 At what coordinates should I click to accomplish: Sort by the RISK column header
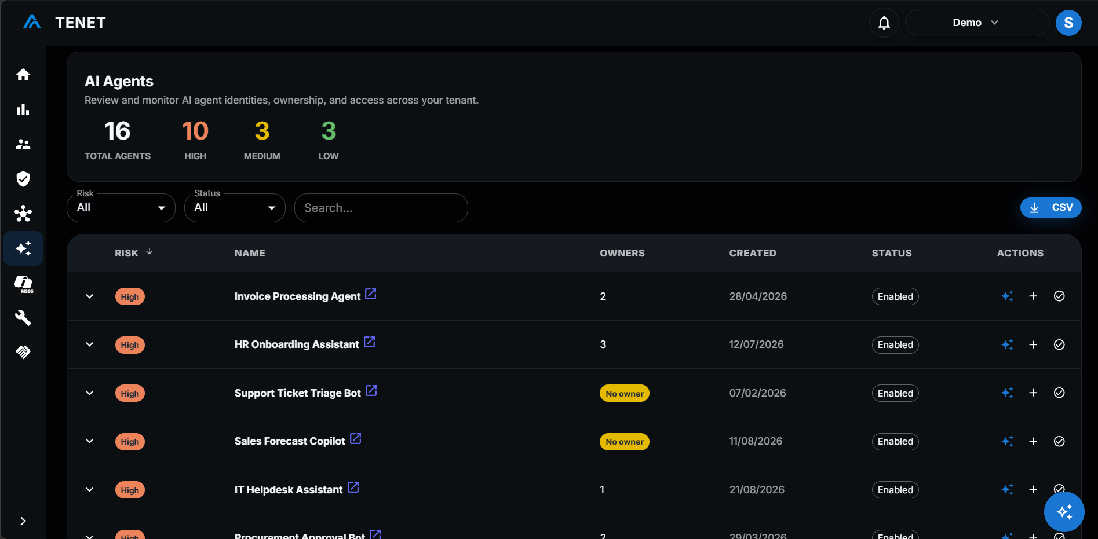coord(134,253)
